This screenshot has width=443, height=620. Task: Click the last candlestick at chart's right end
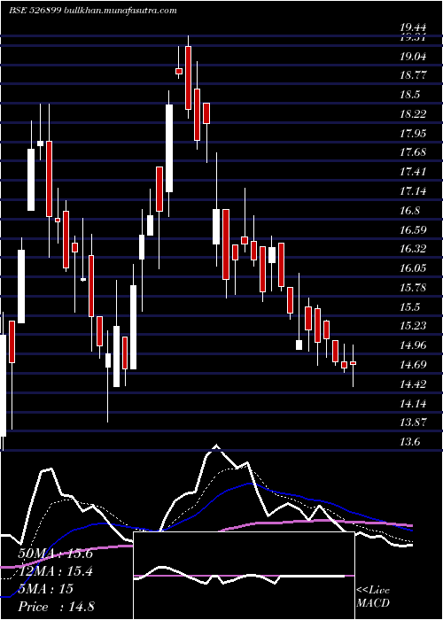tap(353, 365)
